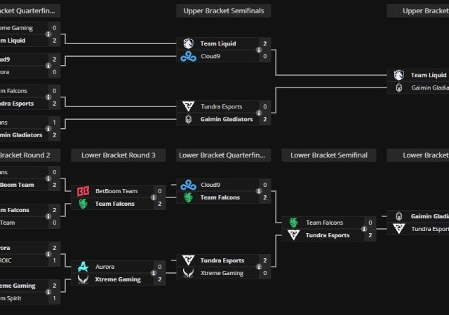Viewport: 449px width, 315px height.
Task: Click Team Falcons logo in Lower Bracket Semifinal
Action: (x=293, y=223)
